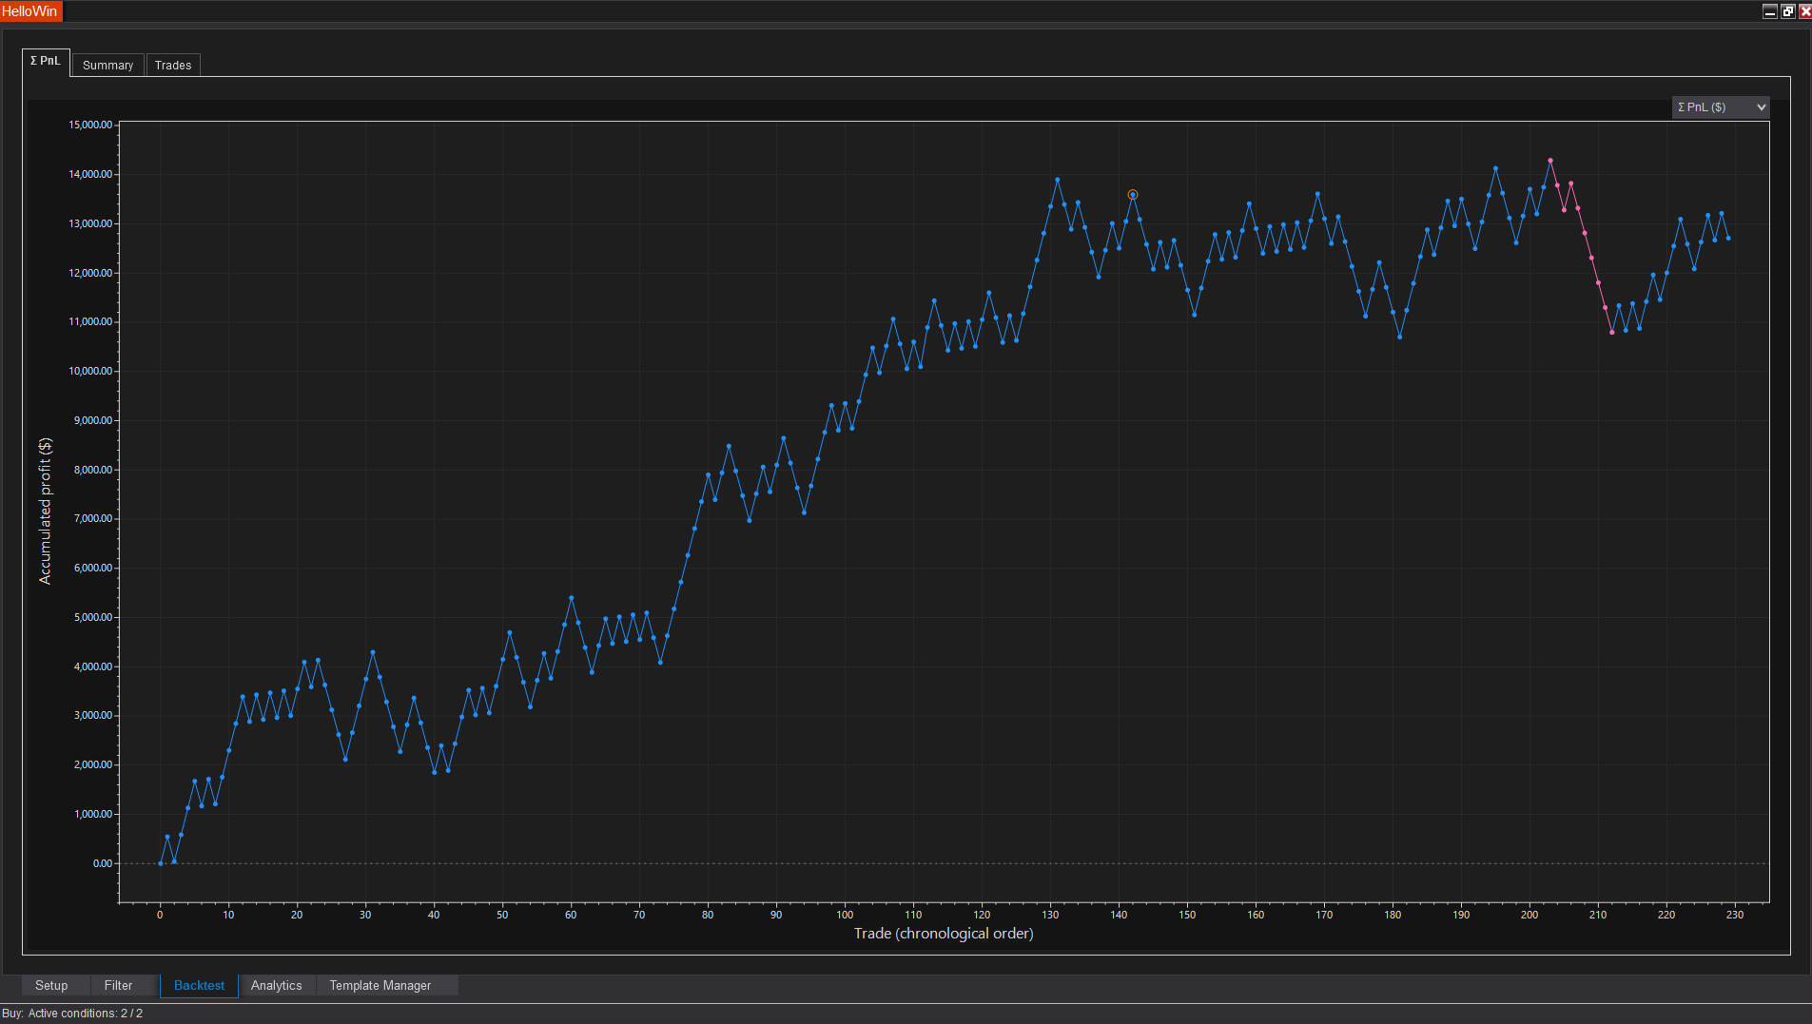
Task: Click the lowest pink data point of the drawdown
Action: tap(1611, 333)
